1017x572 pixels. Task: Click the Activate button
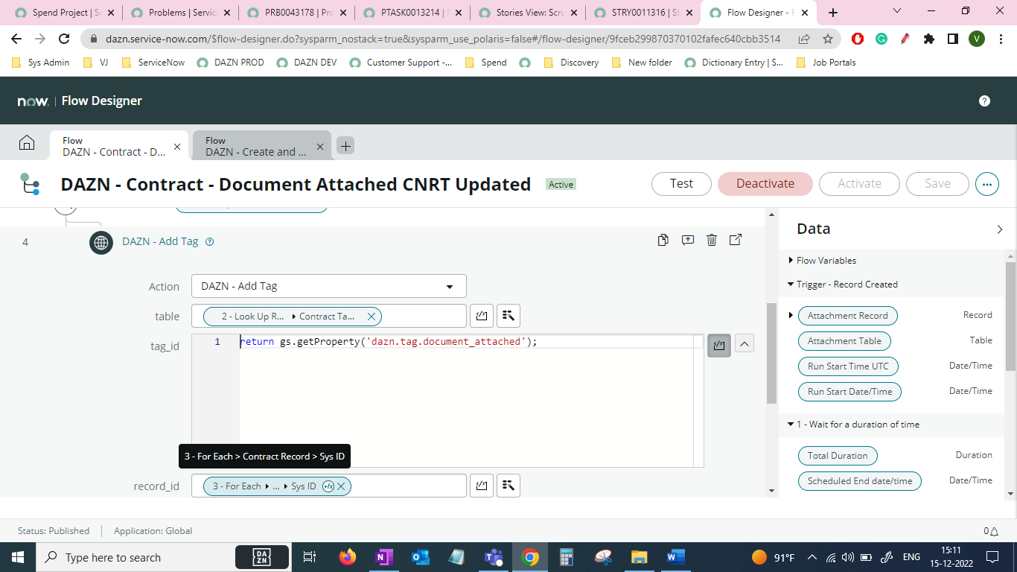[859, 183]
